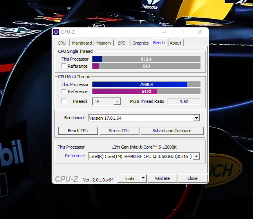This screenshot has width=253, height=219.
Task: Click the Validate button
Action: tap(162, 178)
